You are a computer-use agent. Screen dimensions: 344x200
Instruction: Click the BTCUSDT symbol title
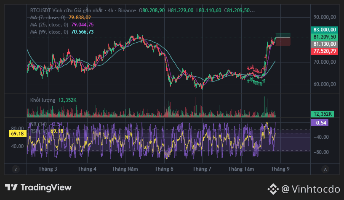(x=83, y=10)
